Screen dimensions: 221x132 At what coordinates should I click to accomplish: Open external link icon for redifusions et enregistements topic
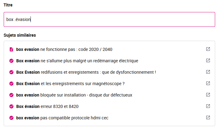[208, 72]
